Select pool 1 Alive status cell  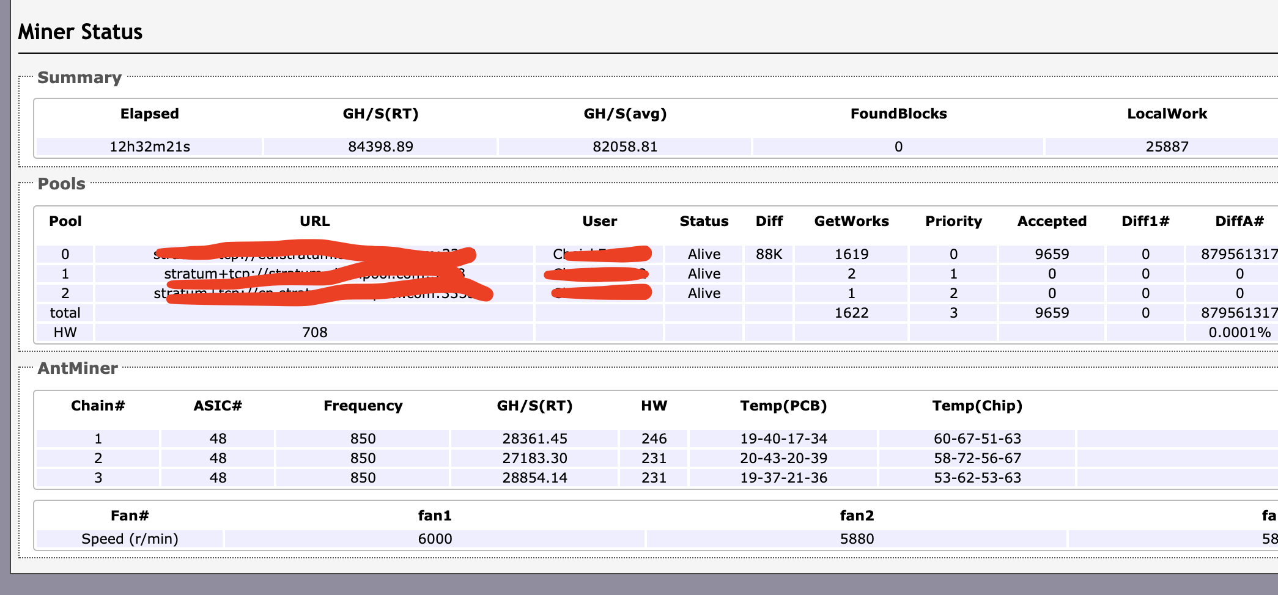704,274
